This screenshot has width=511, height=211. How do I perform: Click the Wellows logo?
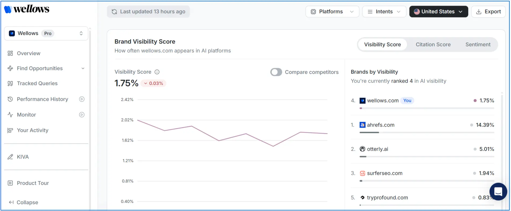(x=27, y=9)
